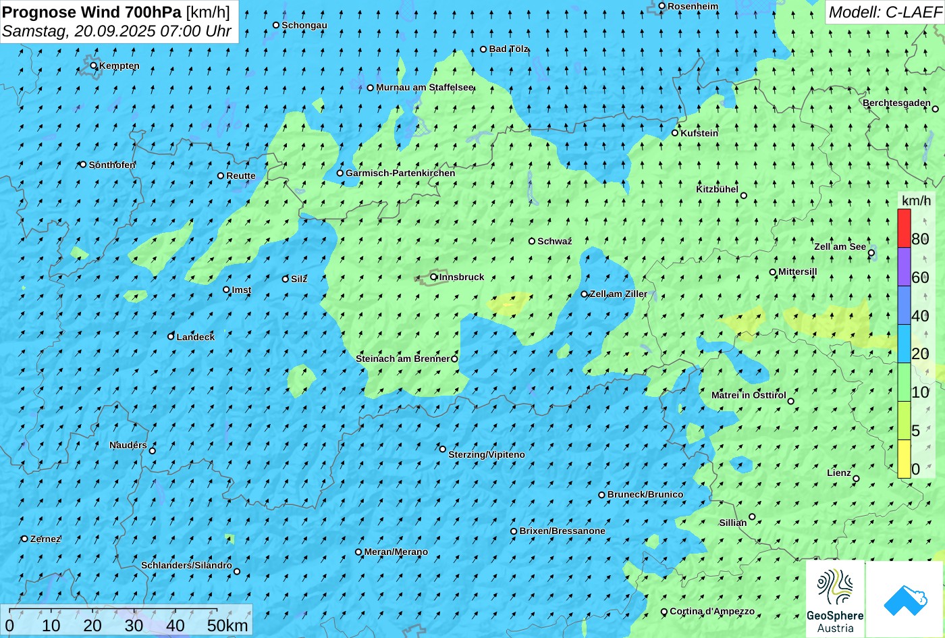Click the Bad Tölz marker

pyautogui.click(x=483, y=49)
